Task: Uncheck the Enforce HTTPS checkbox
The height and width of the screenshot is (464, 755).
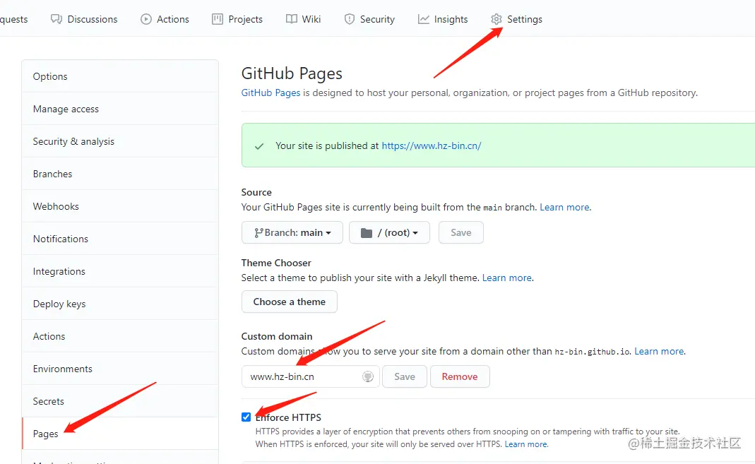Action: click(246, 417)
